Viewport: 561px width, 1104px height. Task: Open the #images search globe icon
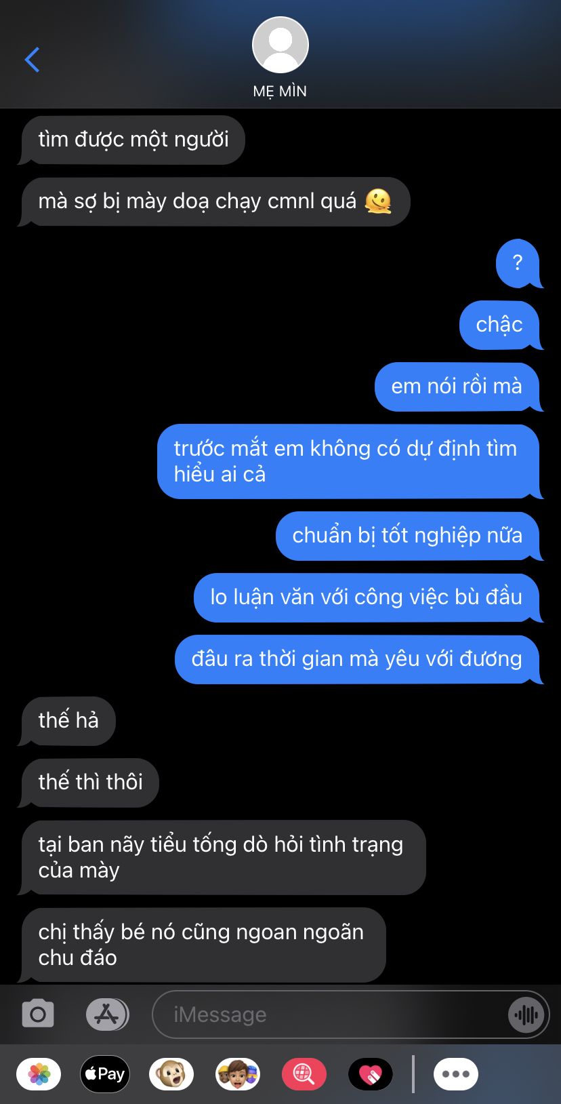coord(304,1074)
